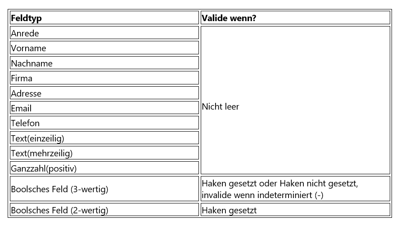Select the Ganzzahl(positiv) cell
The height and width of the screenshot is (225, 401).
tap(104, 168)
